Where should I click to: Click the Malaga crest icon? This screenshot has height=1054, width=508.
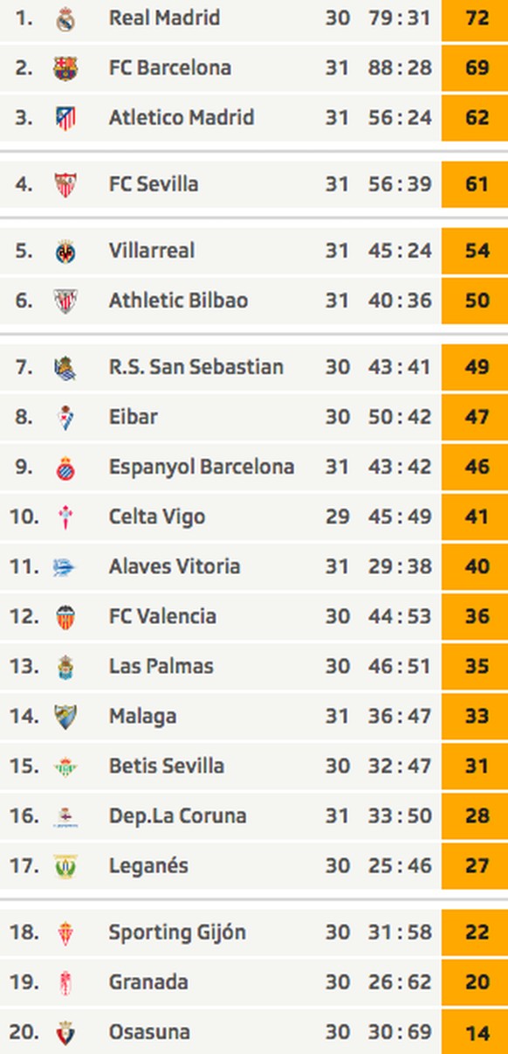pos(65,717)
